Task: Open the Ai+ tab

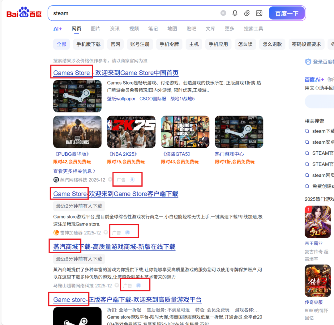Action: coord(58,29)
